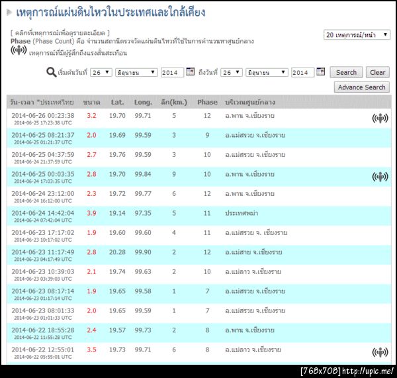Click latitude value 20.28
Image resolution: width=397 pixels, height=378 pixels.
tap(117, 252)
